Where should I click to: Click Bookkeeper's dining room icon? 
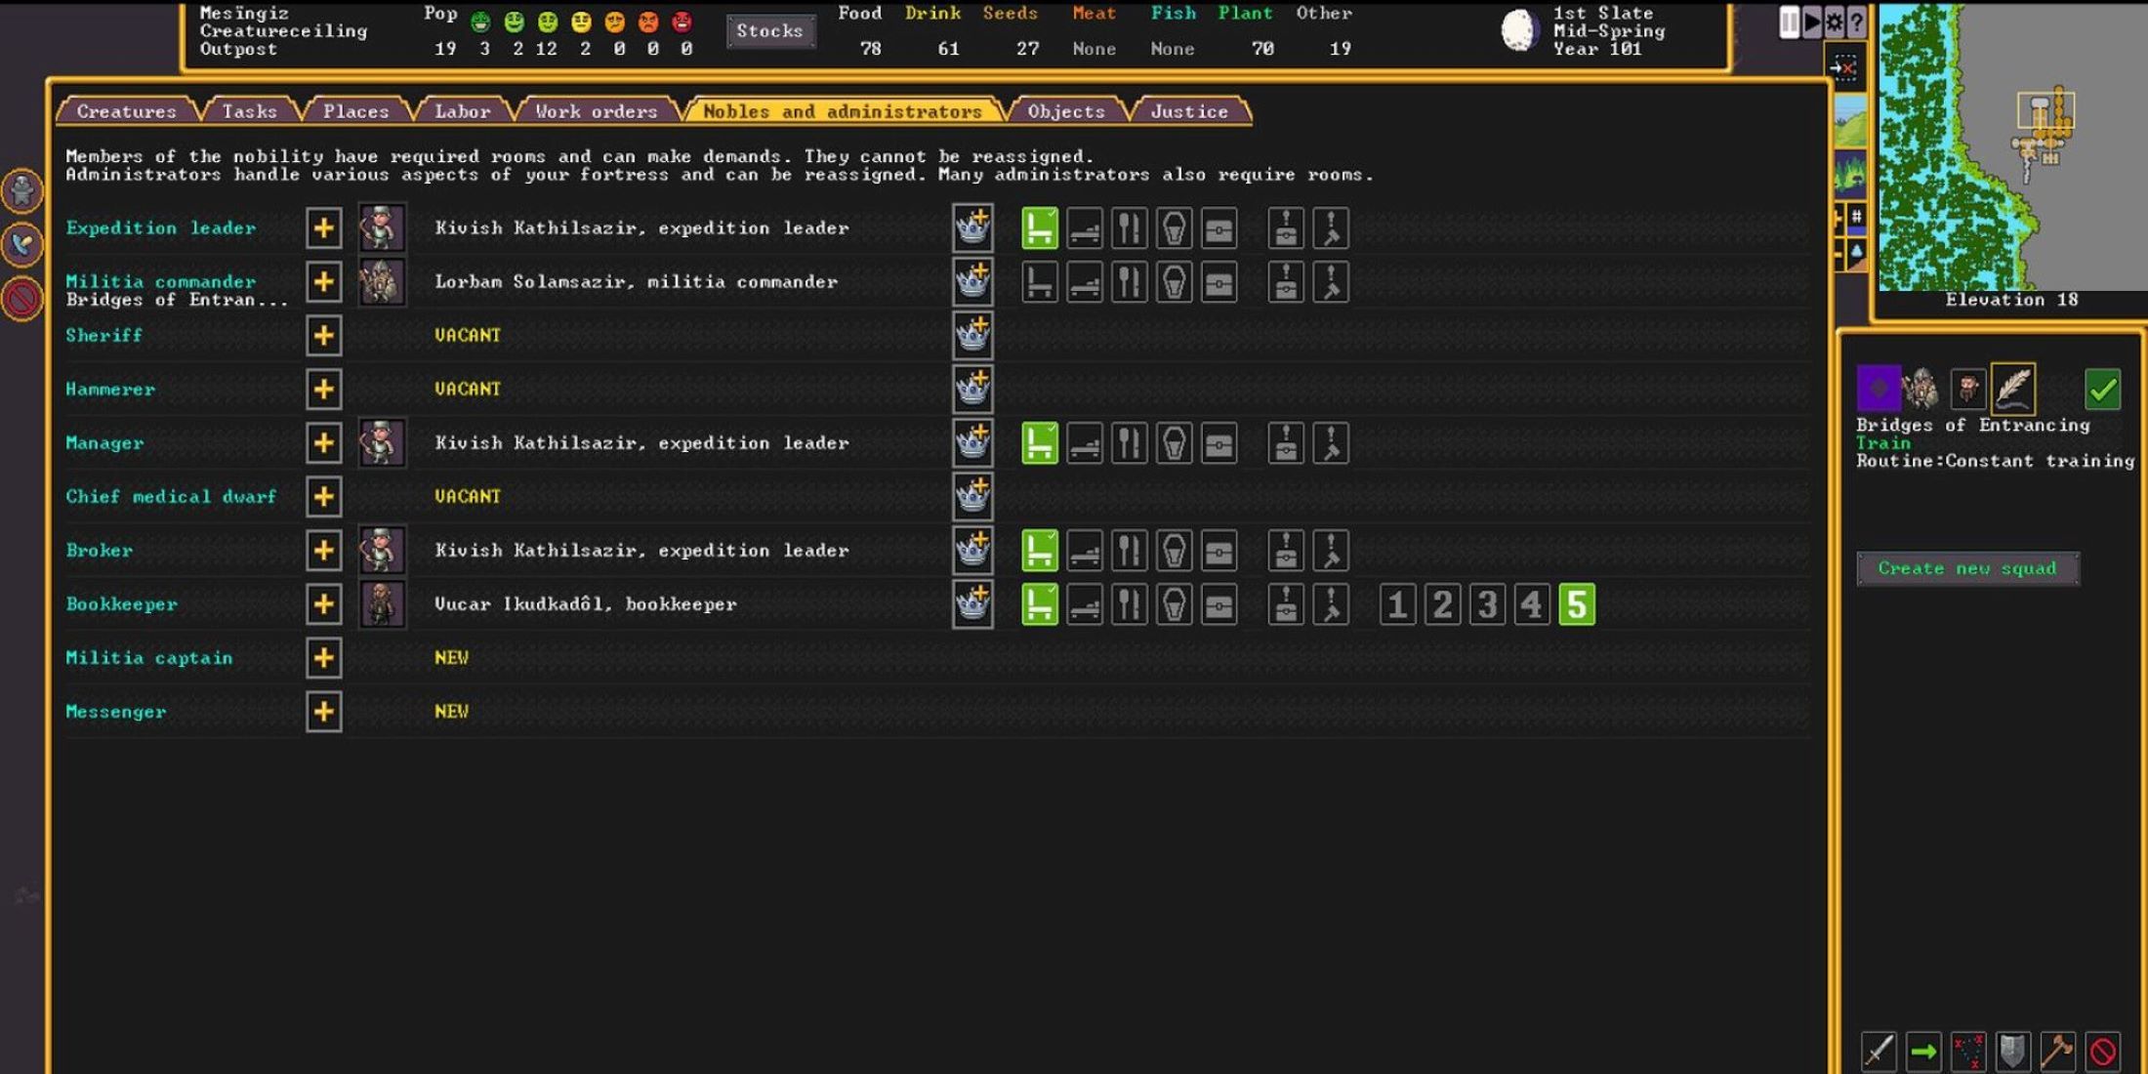[1129, 604]
